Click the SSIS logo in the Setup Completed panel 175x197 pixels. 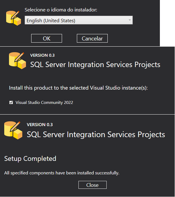13,130
